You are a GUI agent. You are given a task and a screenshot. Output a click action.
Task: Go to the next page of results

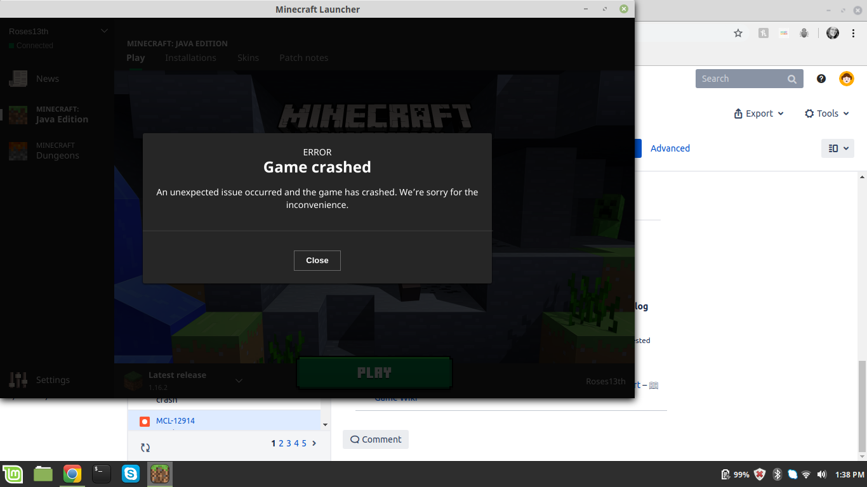click(314, 443)
